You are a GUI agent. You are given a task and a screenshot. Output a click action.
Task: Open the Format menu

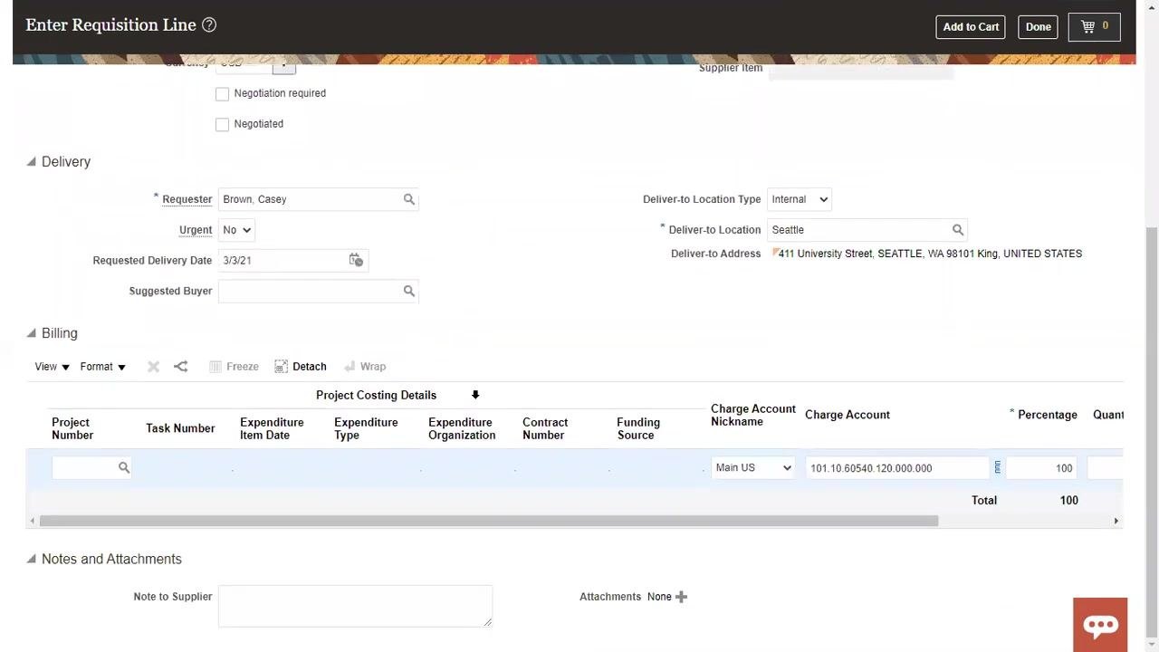pos(102,367)
